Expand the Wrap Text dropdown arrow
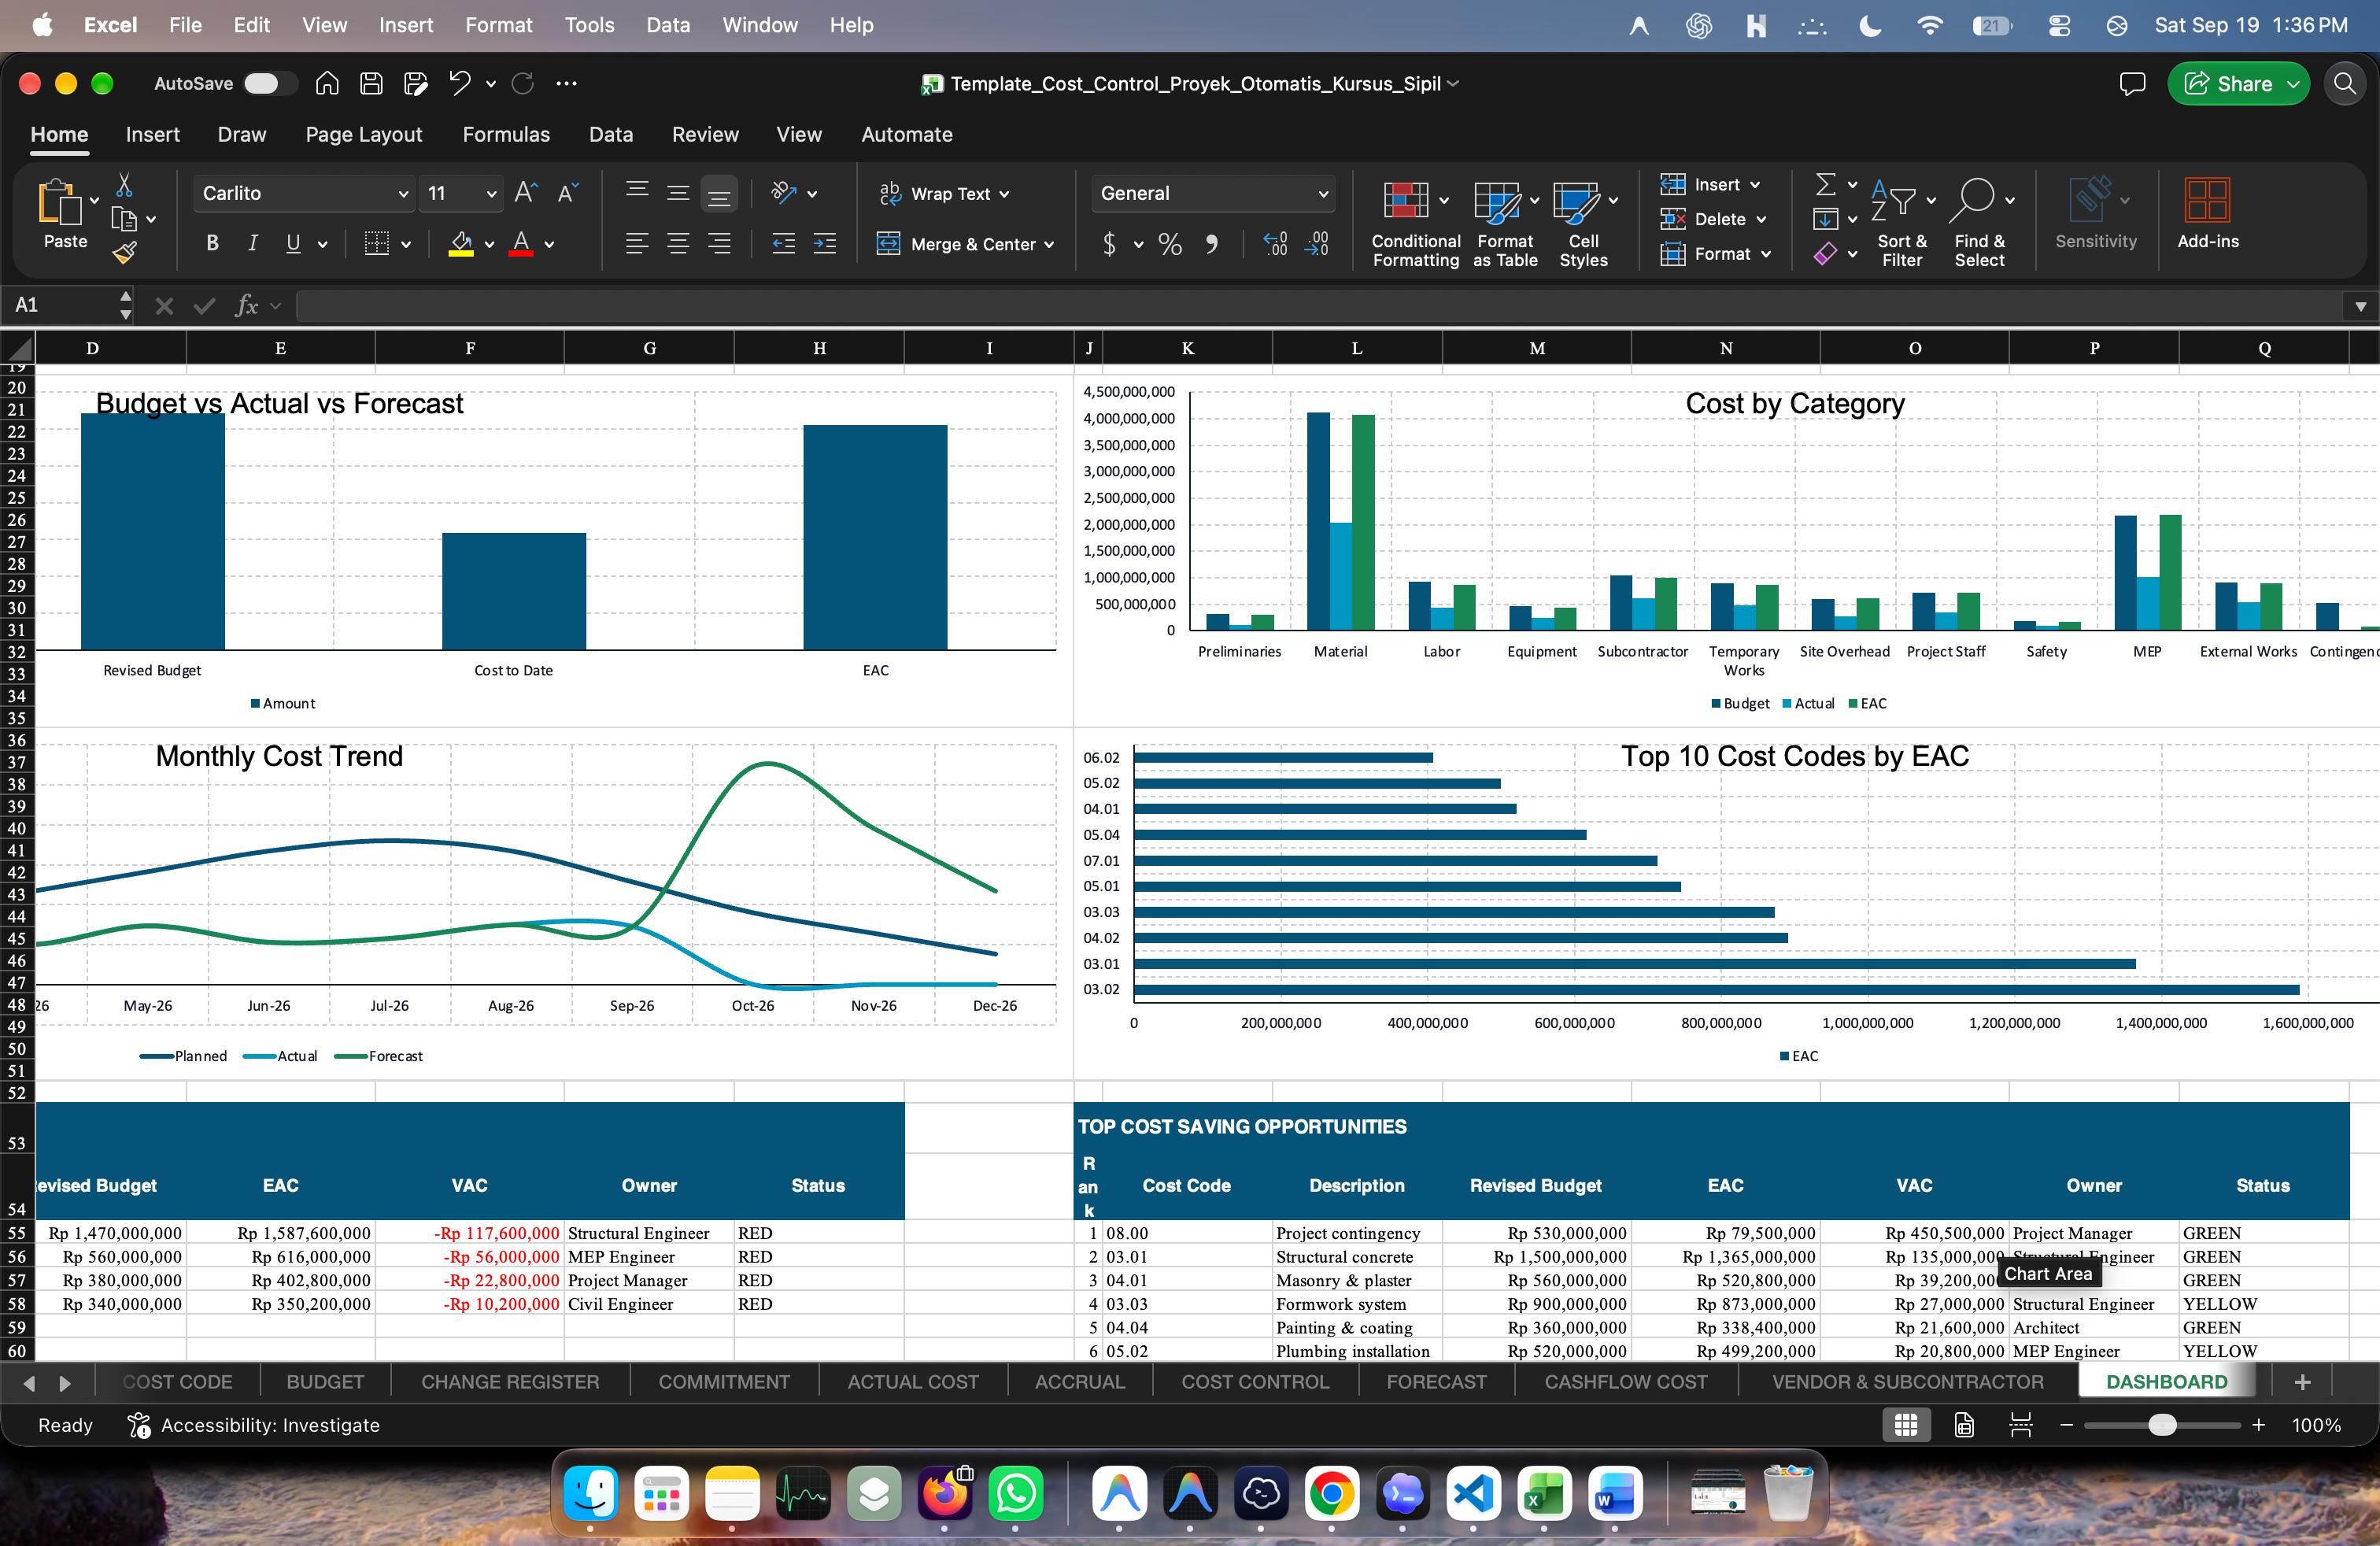Viewport: 2380px width, 1546px height. pyautogui.click(x=1004, y=194)
